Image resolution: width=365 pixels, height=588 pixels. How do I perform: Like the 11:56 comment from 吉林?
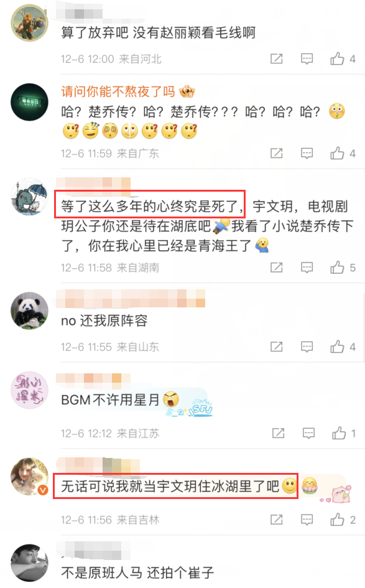coord(342,520)
